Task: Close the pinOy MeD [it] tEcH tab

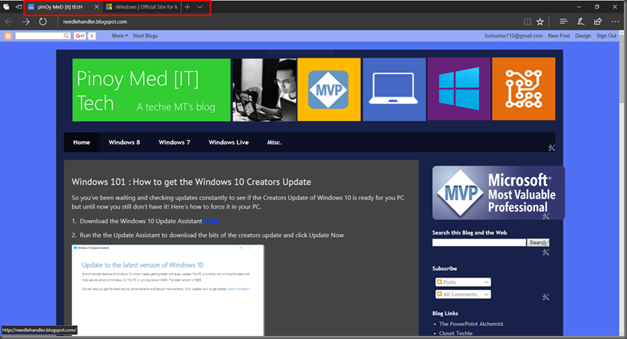Action: [x=97, y=7]
